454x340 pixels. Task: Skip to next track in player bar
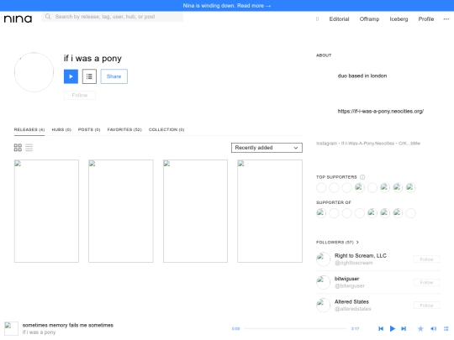tap(404, 328)
